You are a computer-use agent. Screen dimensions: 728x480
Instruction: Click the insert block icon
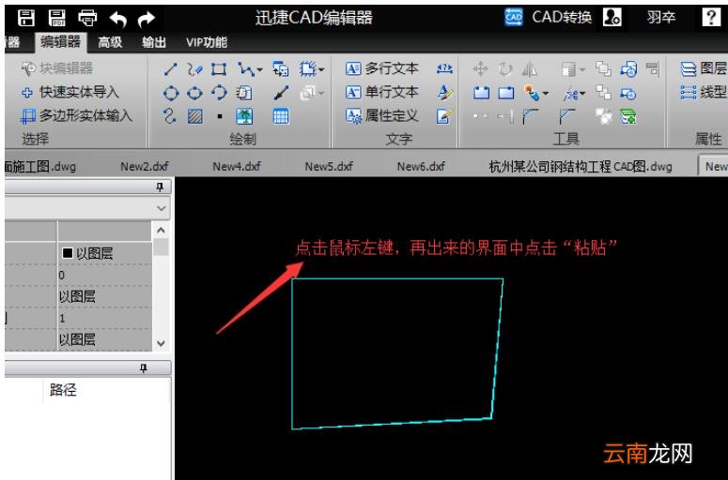(281, 69)
